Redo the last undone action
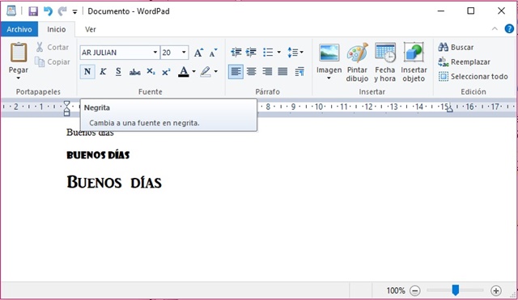 (62, 11)
